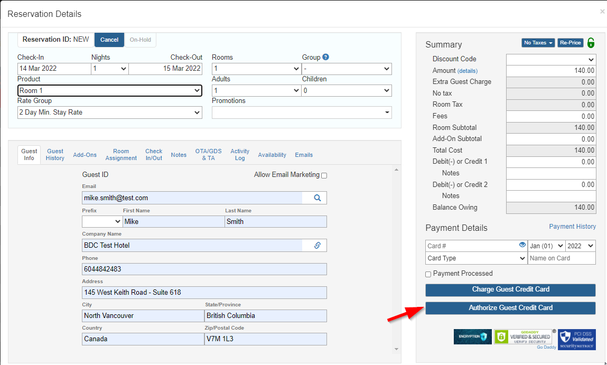Open the Product dropdown showing Room 1

(110, 90)
